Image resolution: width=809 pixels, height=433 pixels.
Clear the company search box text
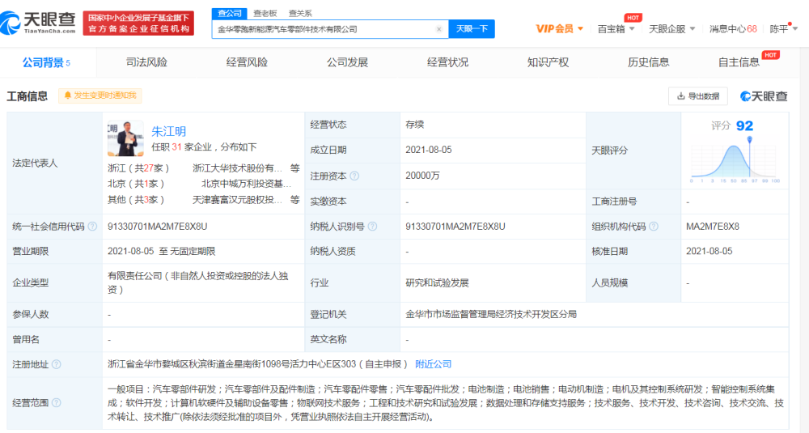coord(439,29)
